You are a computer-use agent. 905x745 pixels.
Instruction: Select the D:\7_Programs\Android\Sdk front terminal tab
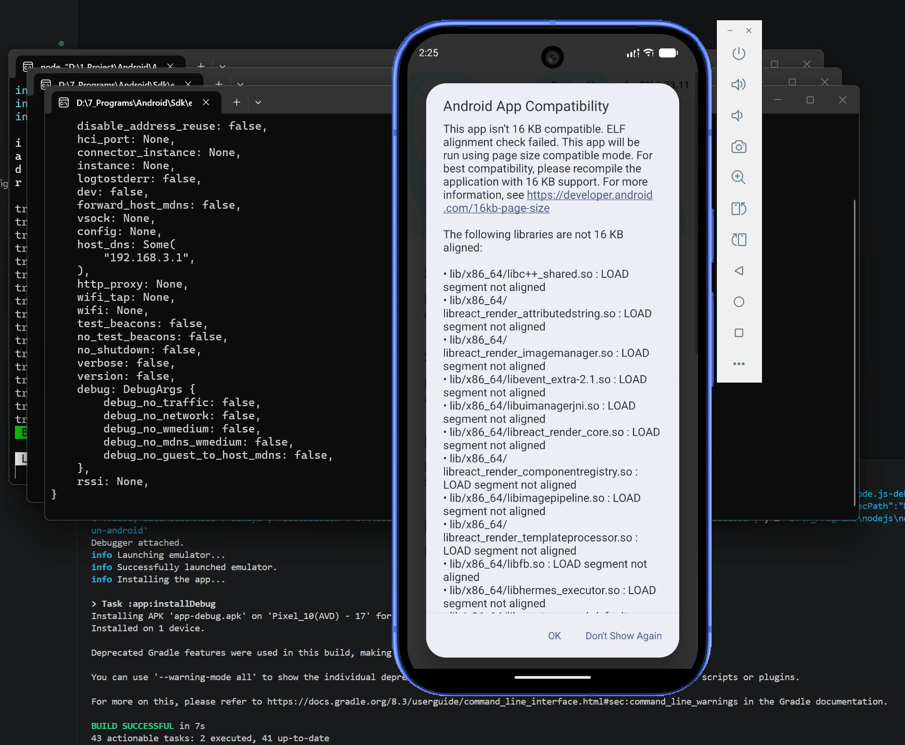tap(134, 102)
